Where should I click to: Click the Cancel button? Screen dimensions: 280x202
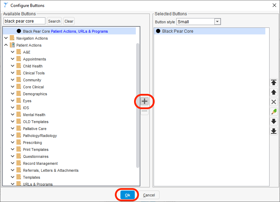click(149, 195)
